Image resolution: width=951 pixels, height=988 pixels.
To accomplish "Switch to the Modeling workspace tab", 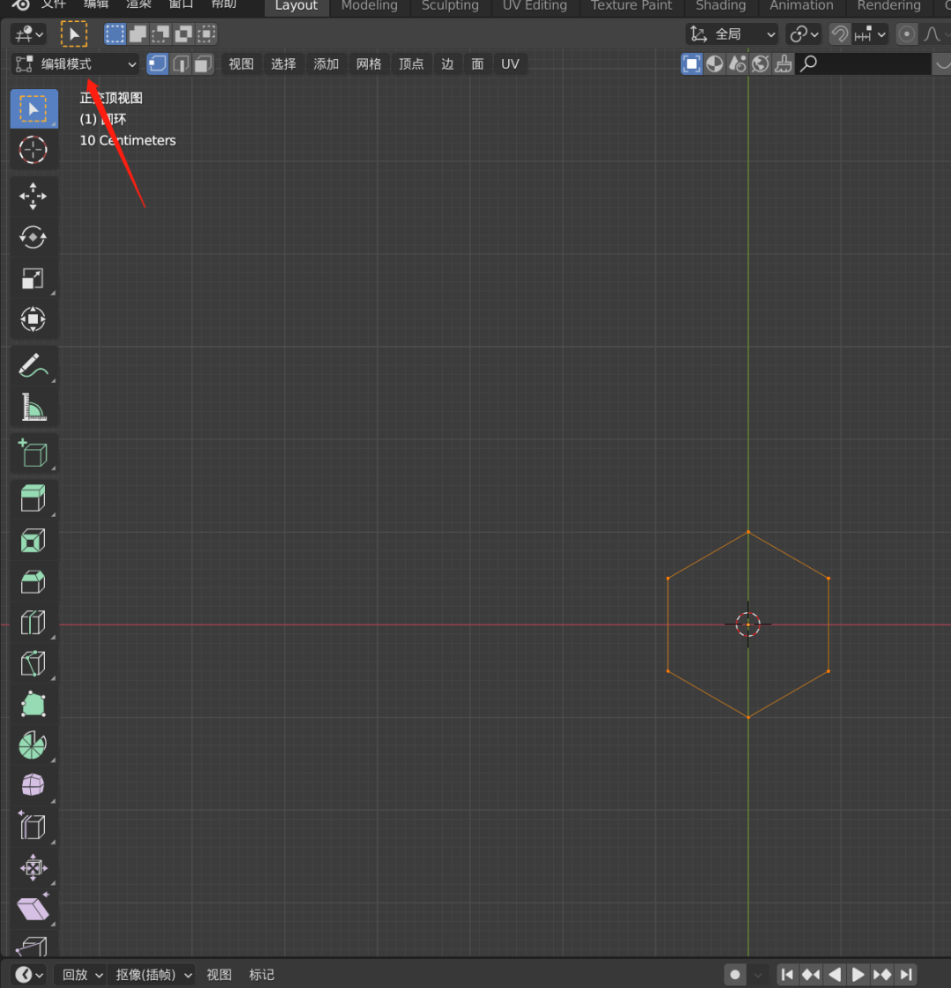I will tap(369, 6).
